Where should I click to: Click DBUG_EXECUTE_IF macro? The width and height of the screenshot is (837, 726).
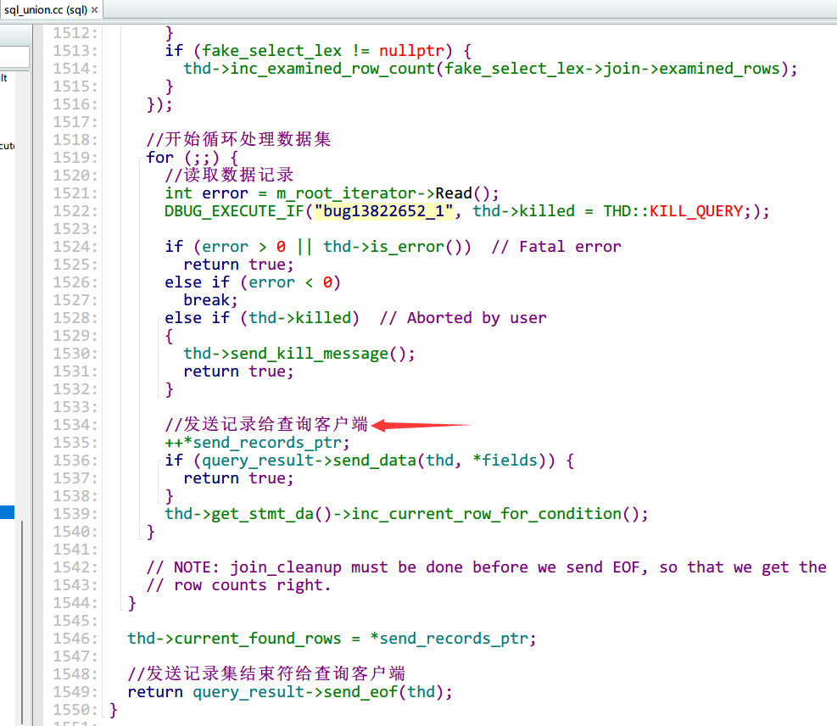[x=234, y=211]
